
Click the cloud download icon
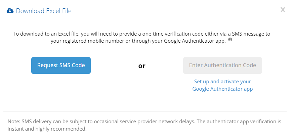[10, 11]
